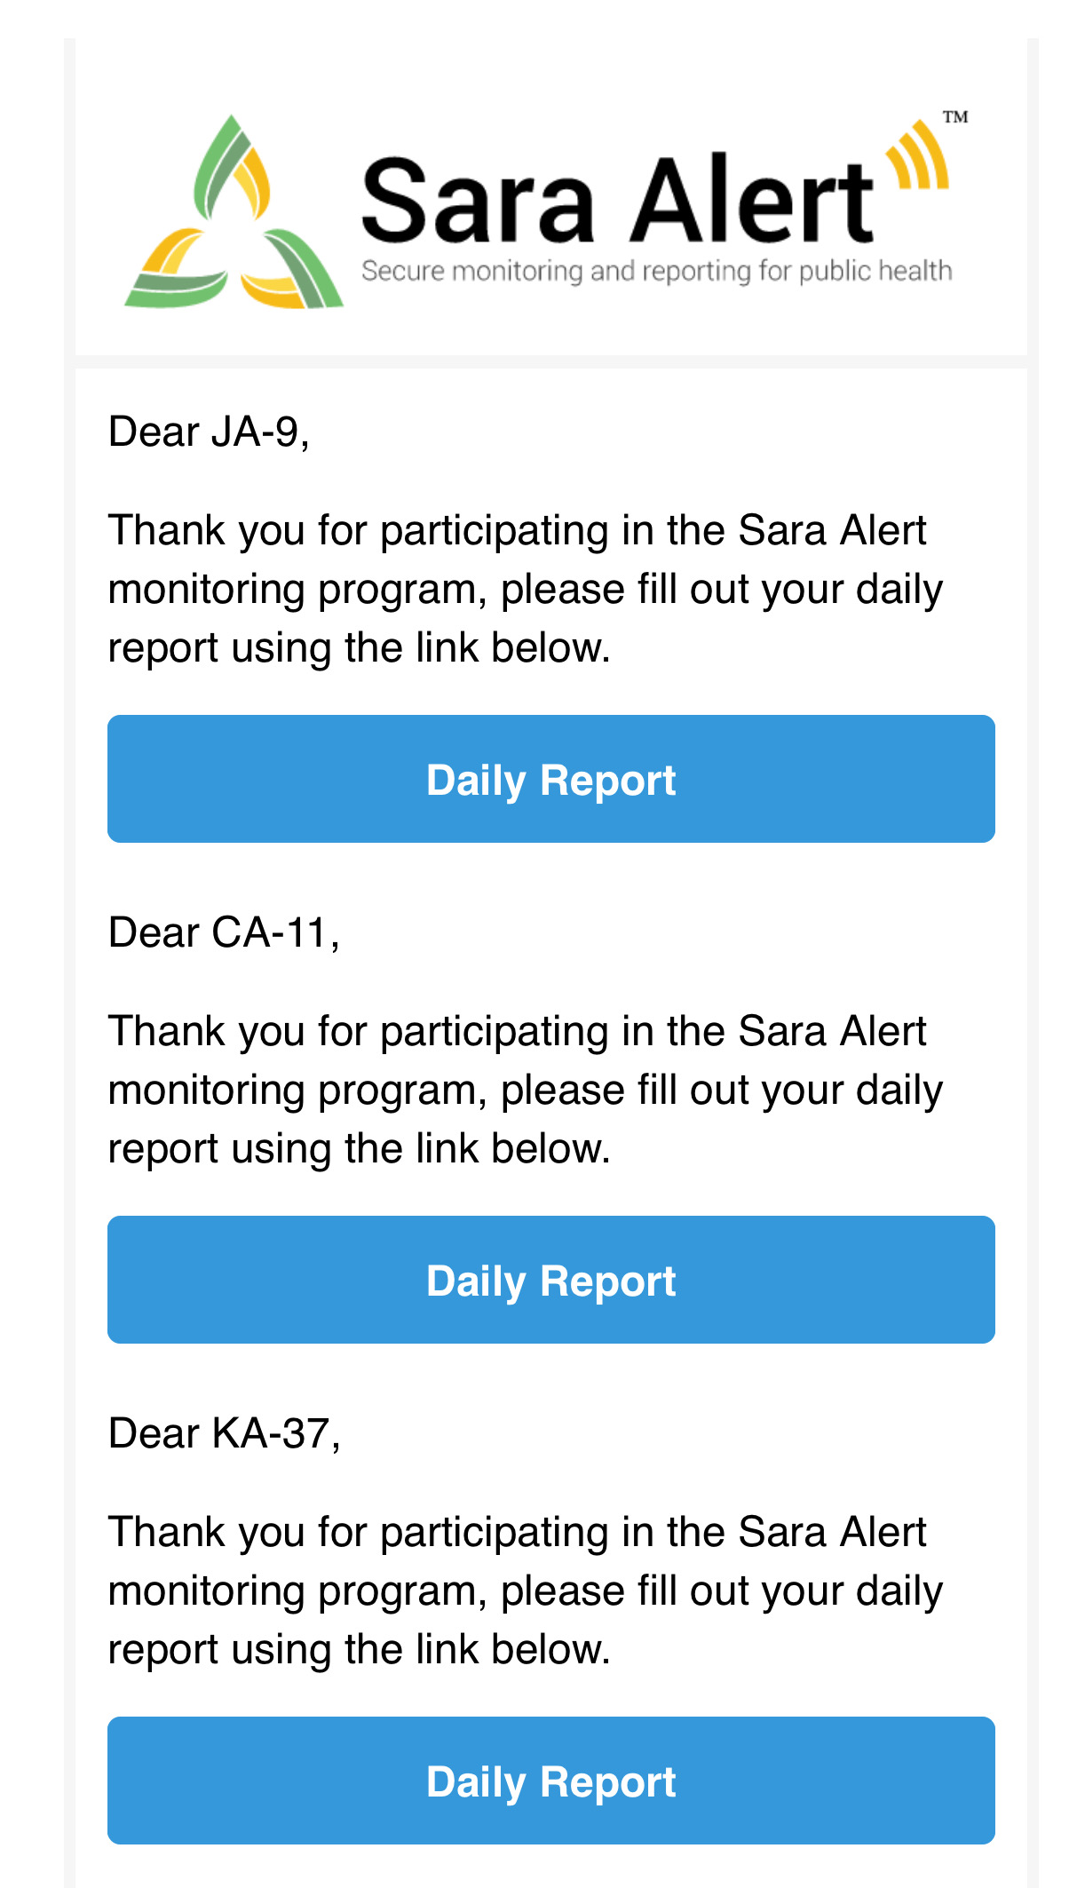Open the Daily Report for JA-9
Image resolution: width=1077 pixels, height=1888 pixels.
(x=550, y=779)
